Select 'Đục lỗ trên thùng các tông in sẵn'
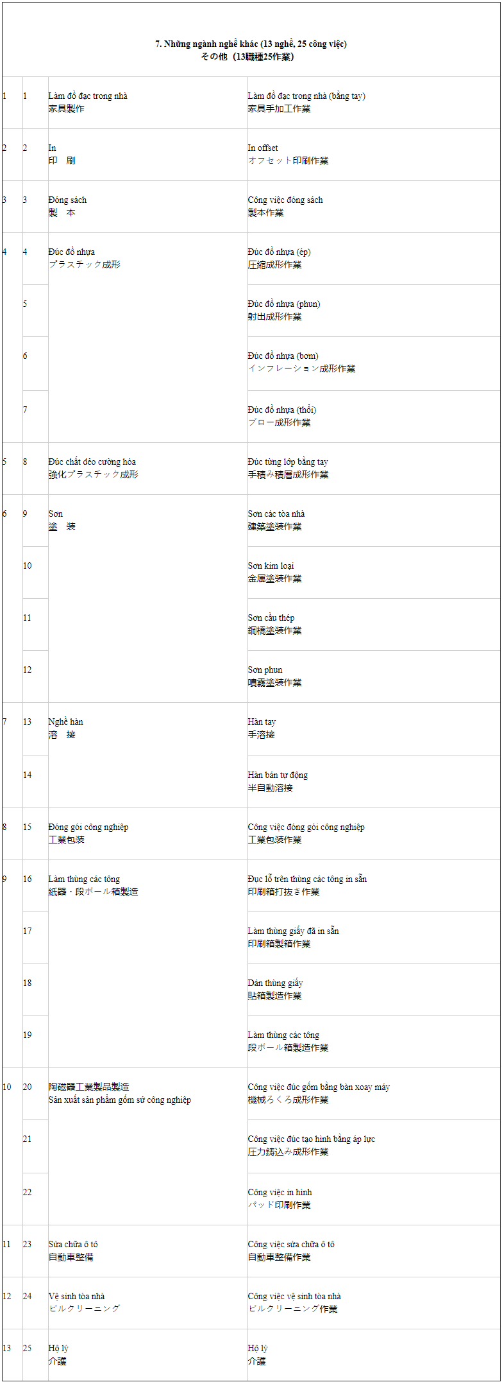502x1382 pixels. [x=307, y=879]
